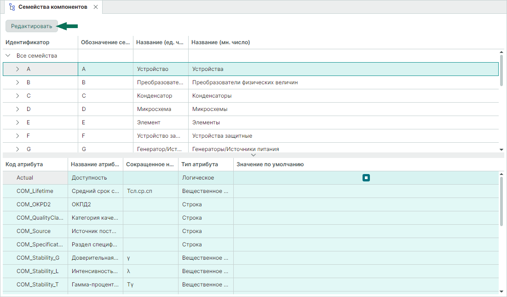Screen dimensions: 507x297
Task: Click the component families tab icon
Action: (x=12, y=7)
